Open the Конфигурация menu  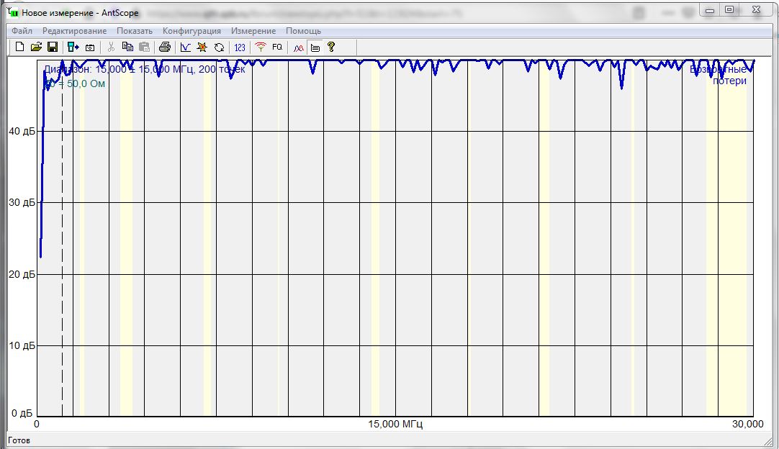pos(192,31)
